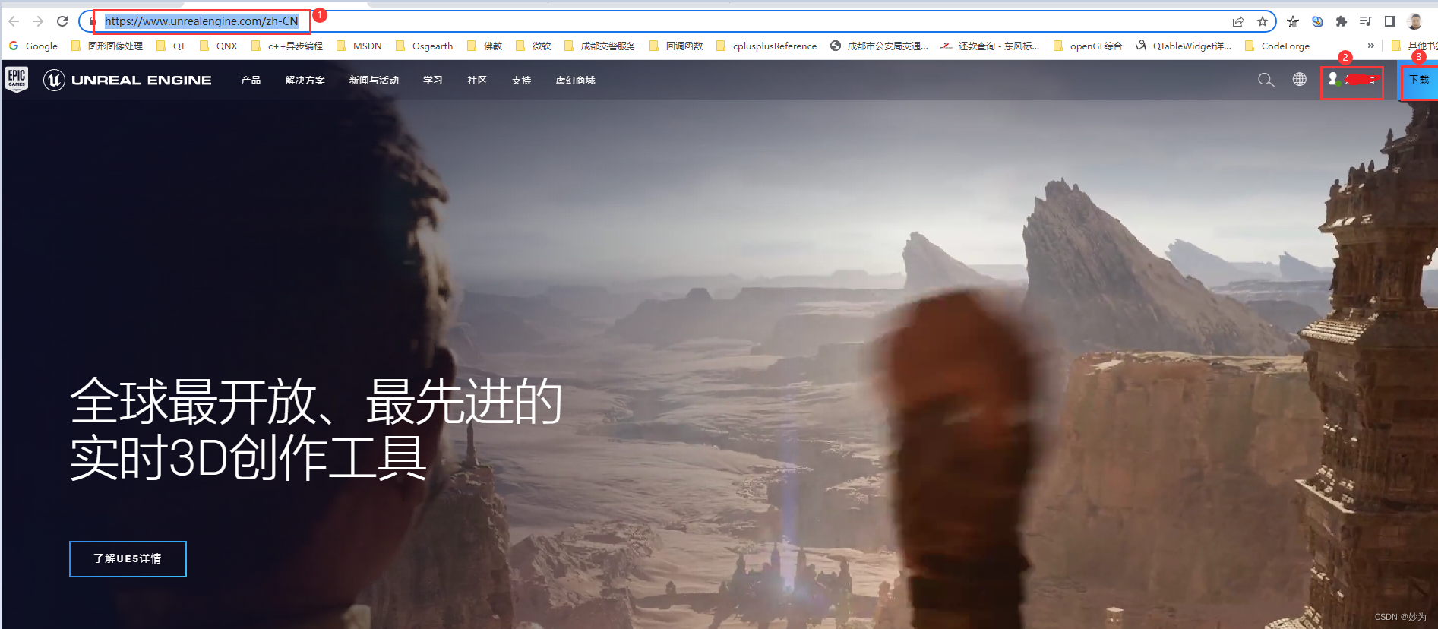Screen dimensions: 1438x629
Task: Open the 回调函数 bookmark folder
Action: pyautogui.click(x=676, y=46)
